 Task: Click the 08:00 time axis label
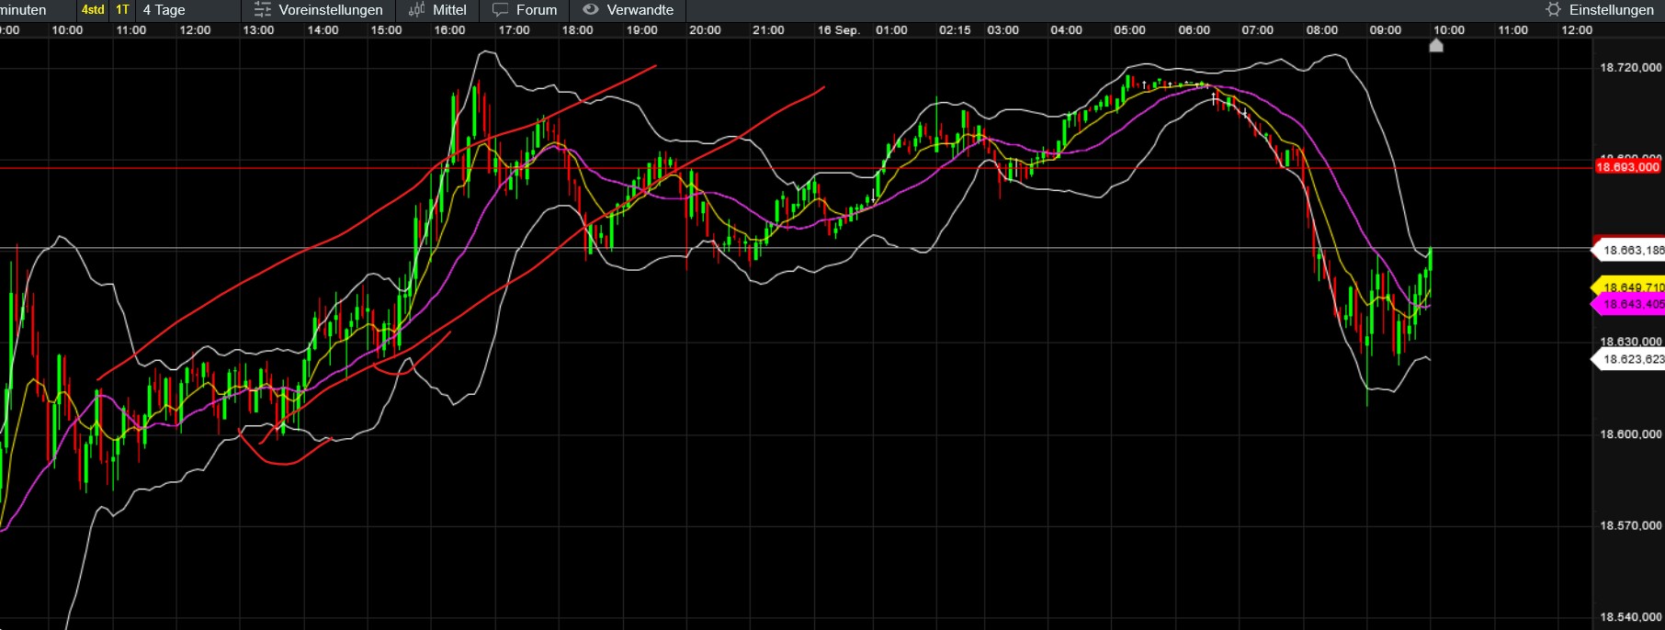coord(1321,30)
